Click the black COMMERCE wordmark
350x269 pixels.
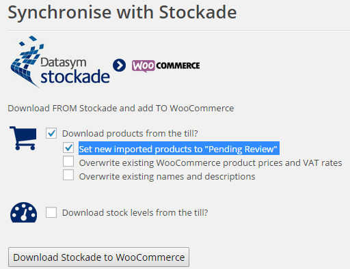pos(178,66)
